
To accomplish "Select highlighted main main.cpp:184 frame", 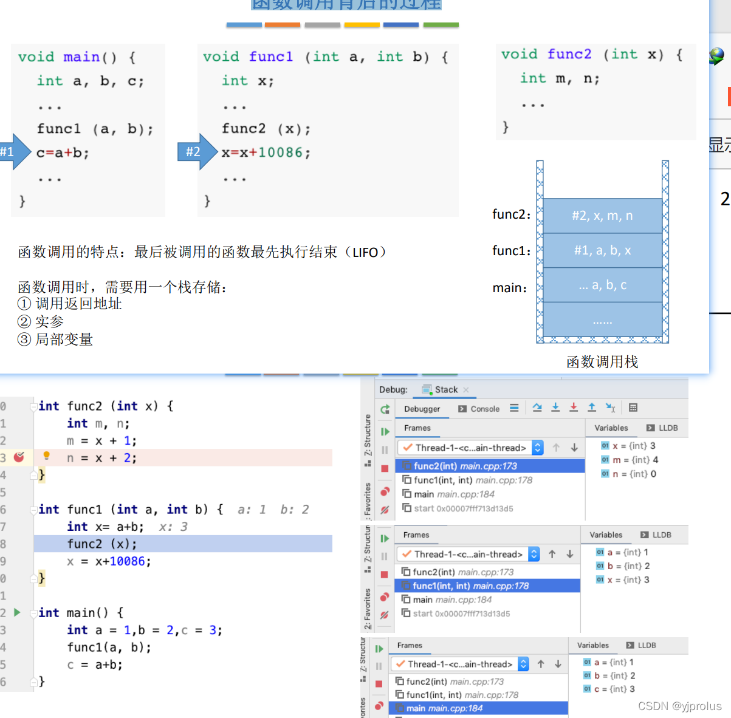I will click(478, 708).
